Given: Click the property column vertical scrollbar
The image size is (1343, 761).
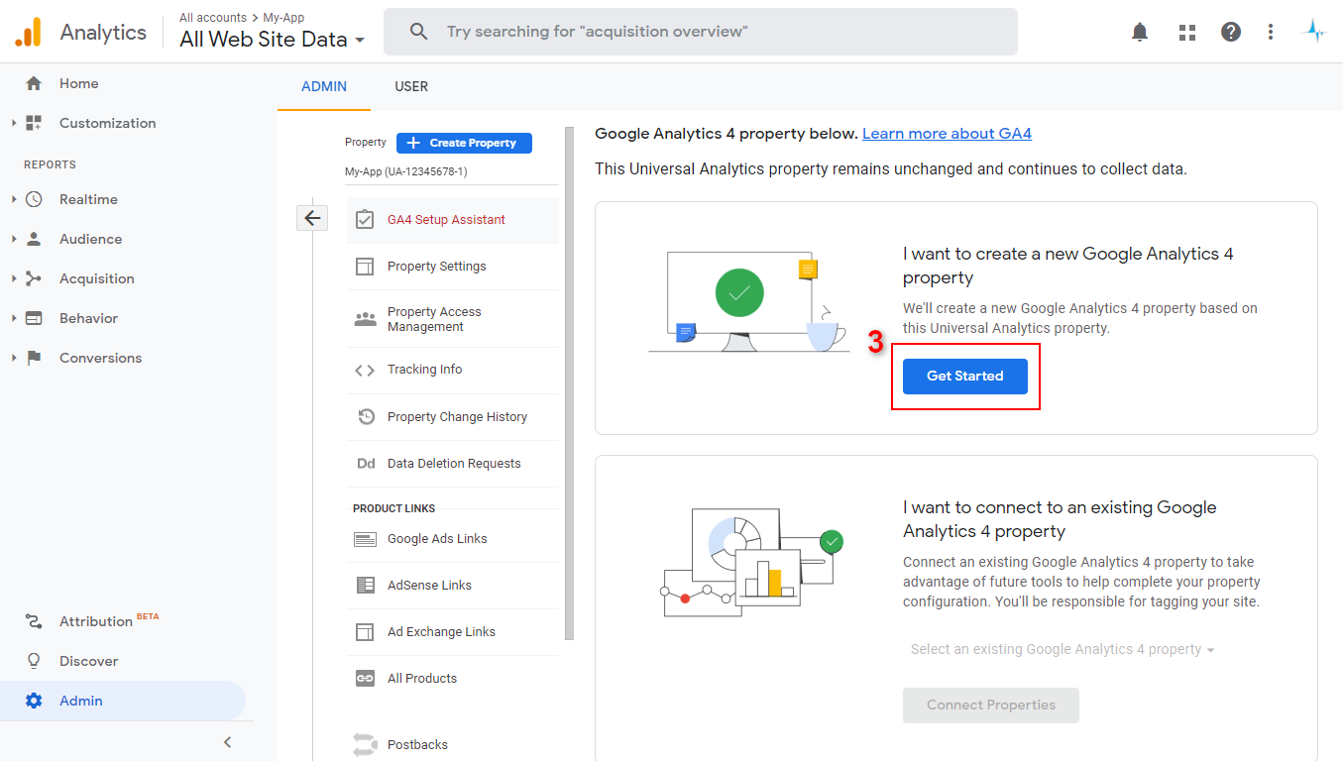Looking at the screenshot, I should click(x=569, y=383).
